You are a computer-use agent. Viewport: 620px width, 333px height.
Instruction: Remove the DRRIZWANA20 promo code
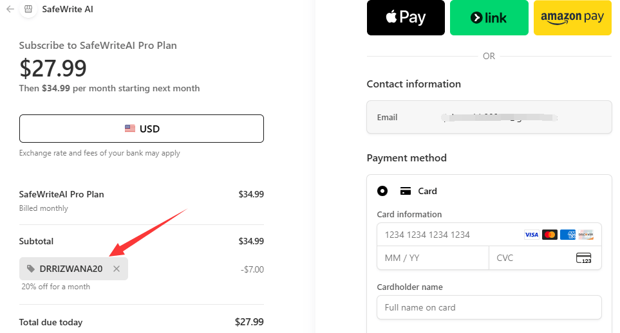[x=117, y=269]
